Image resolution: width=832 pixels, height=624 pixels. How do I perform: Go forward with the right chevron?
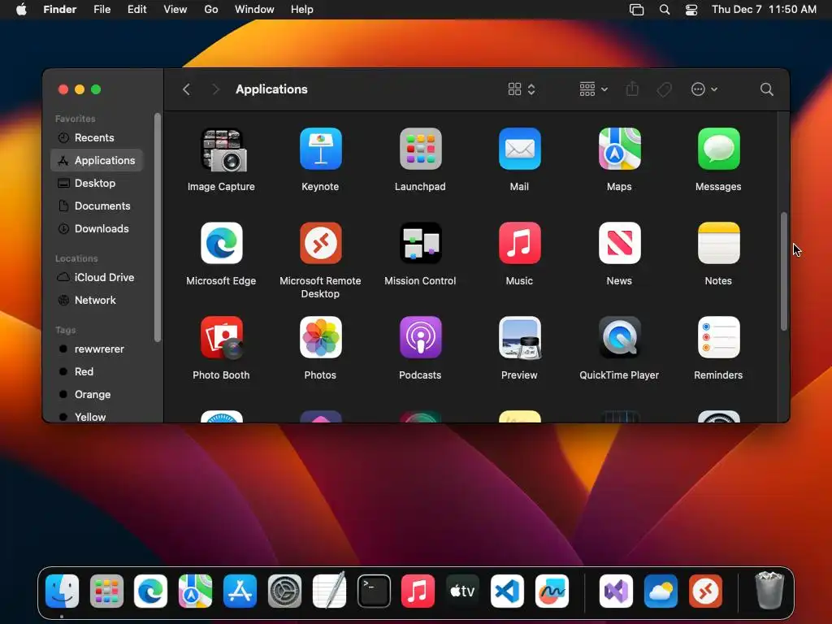pyautogui.click(x=215, y=89)
